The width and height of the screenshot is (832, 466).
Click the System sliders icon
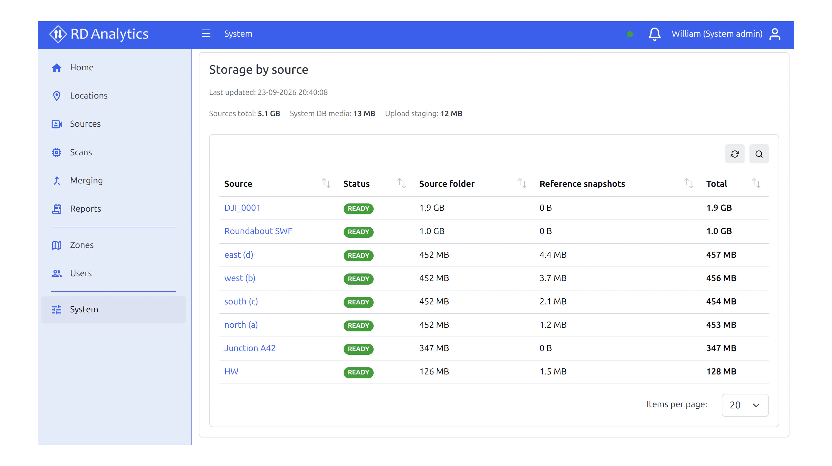[x=56, y=310]
